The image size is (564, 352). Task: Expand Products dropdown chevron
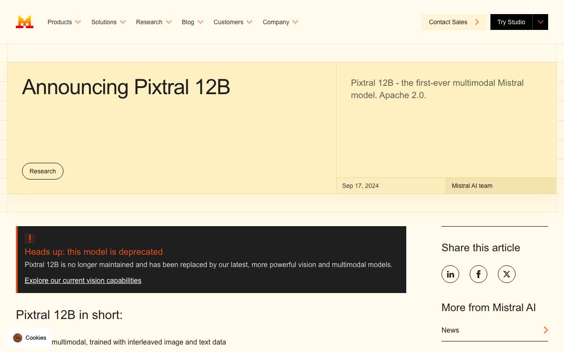click(78, 22)
